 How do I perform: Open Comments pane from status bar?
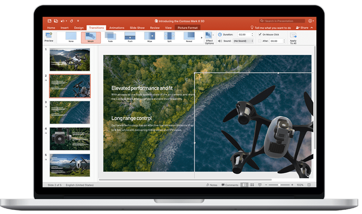tap(230, 185)
